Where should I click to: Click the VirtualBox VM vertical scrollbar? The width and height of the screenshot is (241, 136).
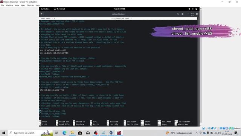pyautogui.click(x=201, y=66)
